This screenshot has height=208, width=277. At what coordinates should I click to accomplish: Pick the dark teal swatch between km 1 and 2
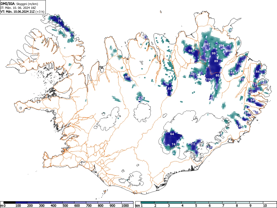point(148,202)
